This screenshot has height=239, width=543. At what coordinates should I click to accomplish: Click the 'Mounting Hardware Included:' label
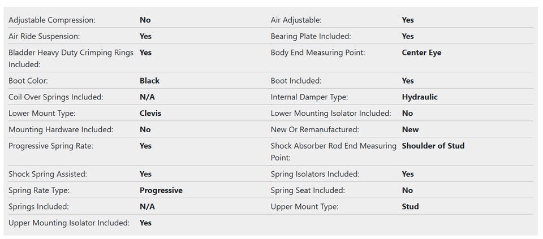pyautogui.click(x=61, y=129)
